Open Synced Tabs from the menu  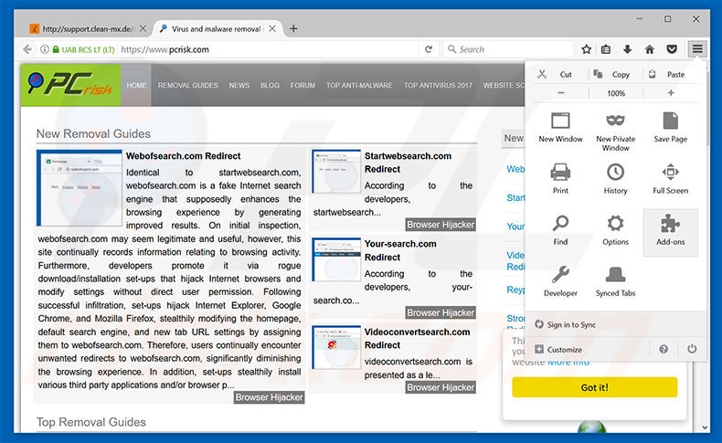616,281
